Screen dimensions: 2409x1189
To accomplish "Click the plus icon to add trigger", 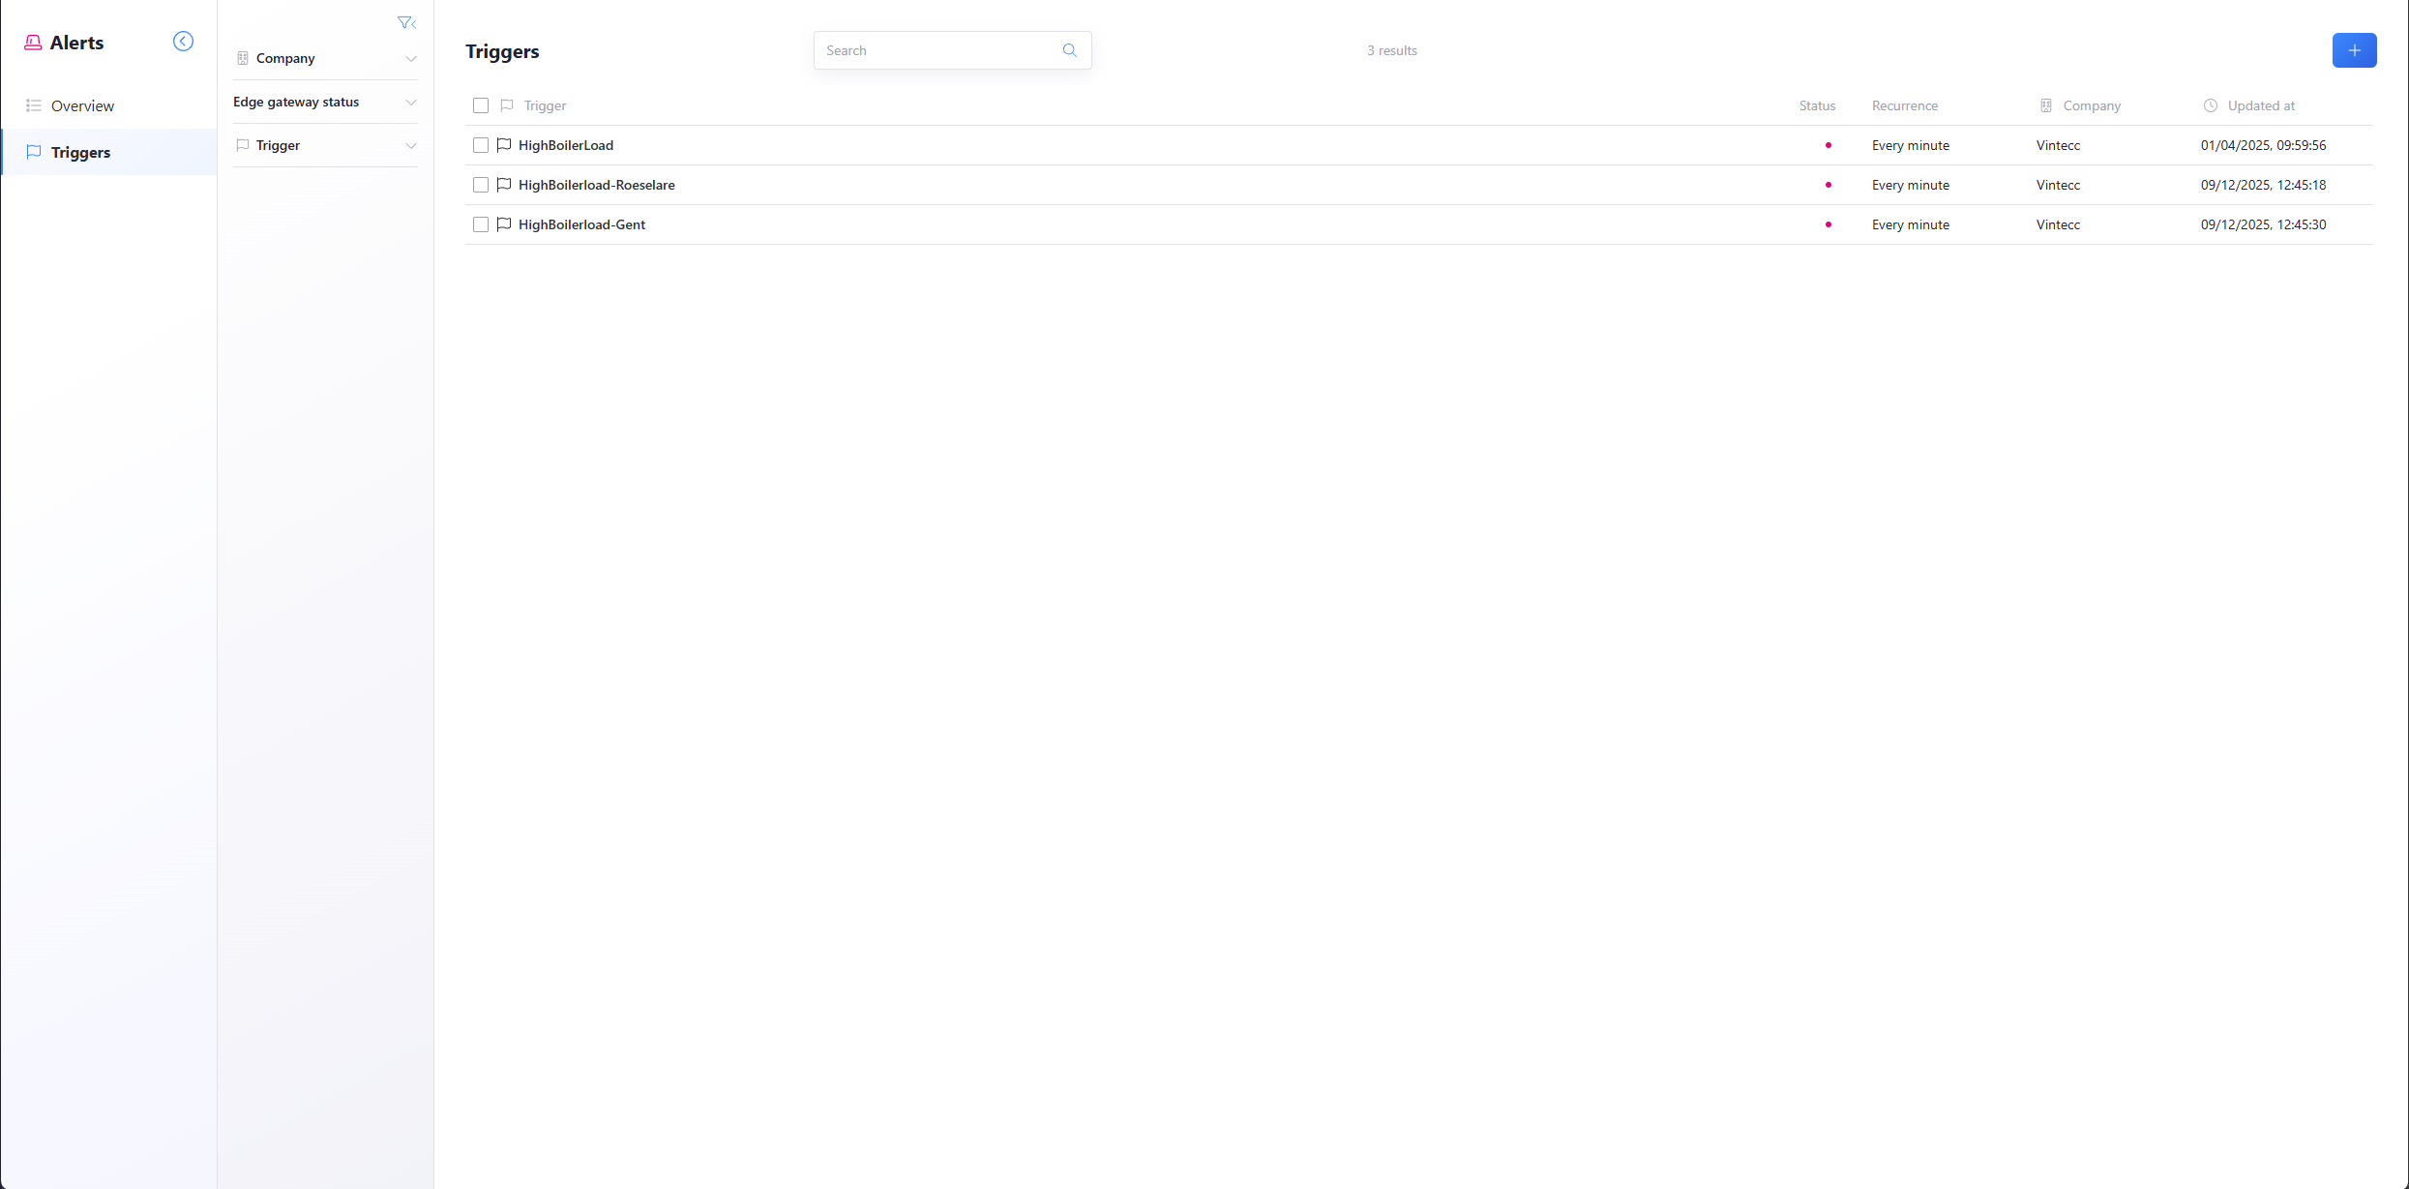I will (2354, 50).
